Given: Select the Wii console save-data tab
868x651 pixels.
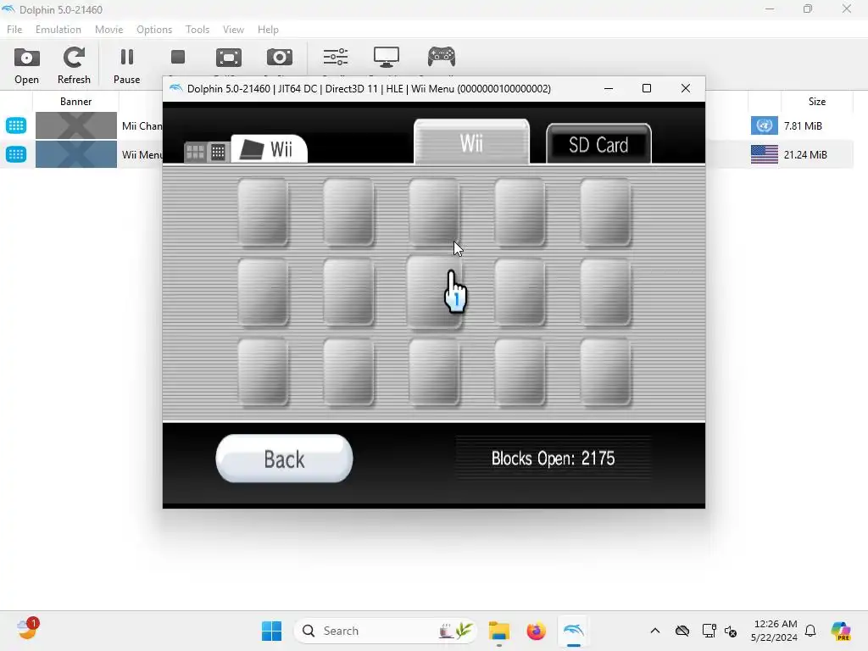Looking at the screenshot, I should [x=269, y=149].
